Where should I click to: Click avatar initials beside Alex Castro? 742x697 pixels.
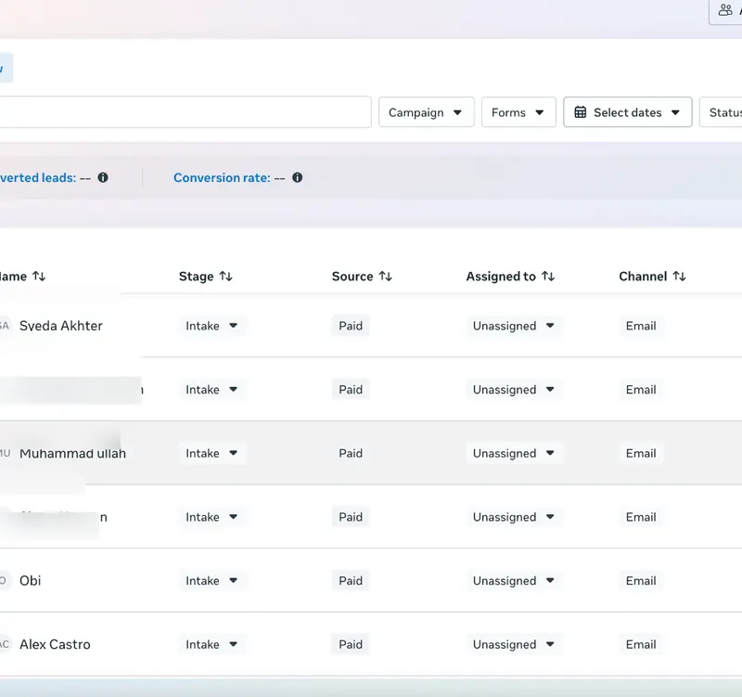coord(4,644)
